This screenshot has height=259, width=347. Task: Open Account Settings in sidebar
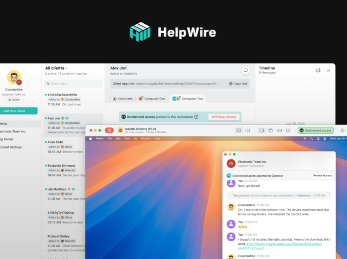tap(11, 147)
